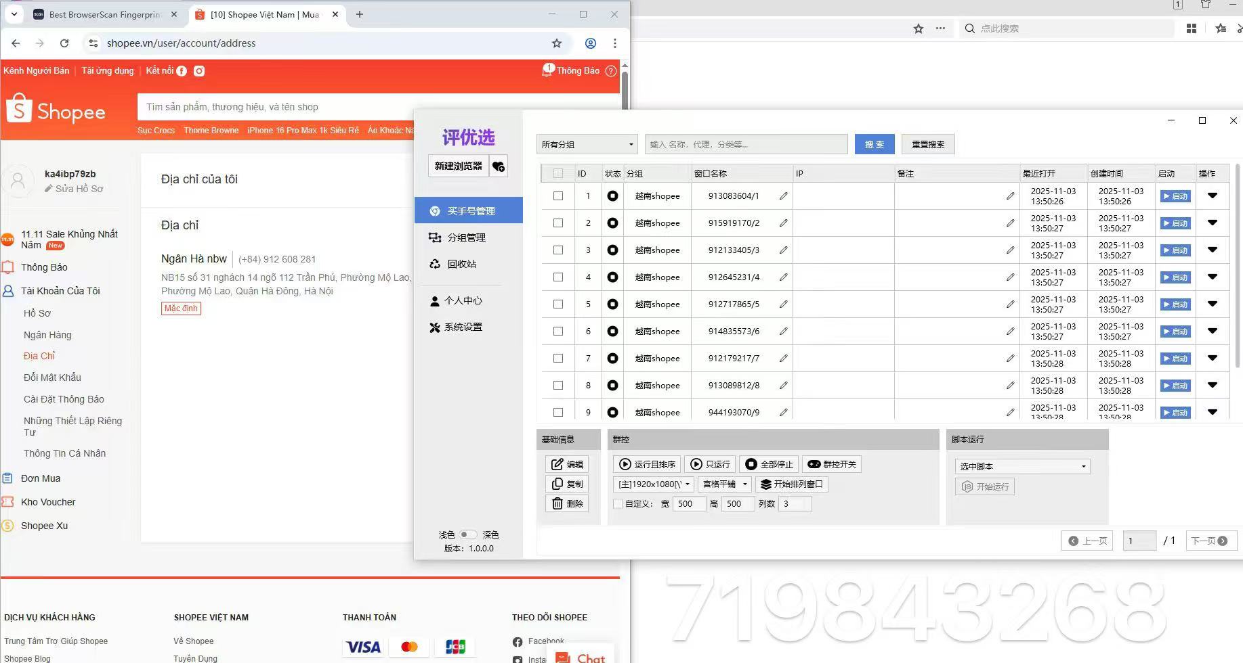Bookmark page with the Chrome star icon
The width and height of the screenshot is (1243, 663).
[557, 43]
